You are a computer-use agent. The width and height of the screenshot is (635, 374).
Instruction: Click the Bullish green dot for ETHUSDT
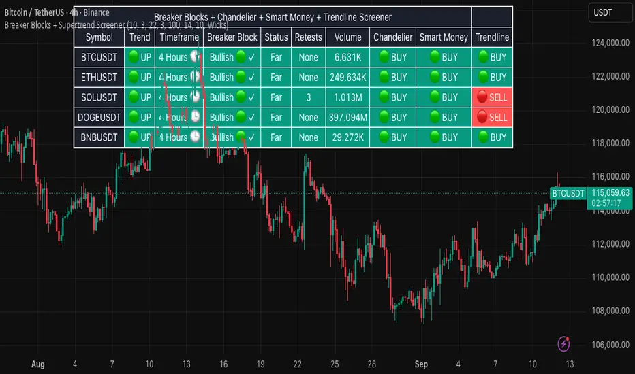coord(241,77)
